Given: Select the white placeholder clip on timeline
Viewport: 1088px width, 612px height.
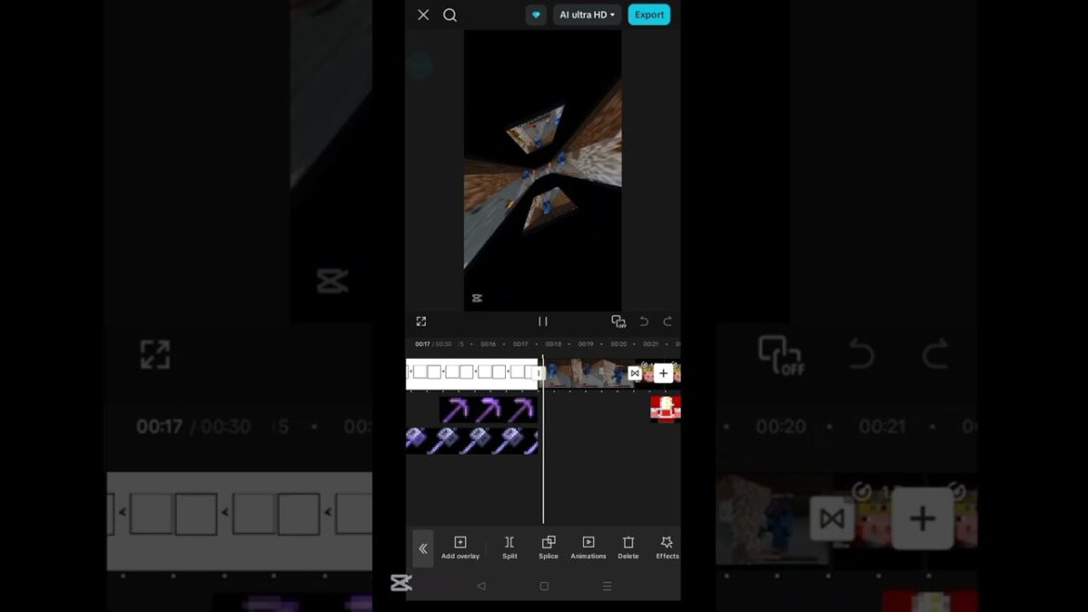Looking at the screenshot, I should point(473,373).
